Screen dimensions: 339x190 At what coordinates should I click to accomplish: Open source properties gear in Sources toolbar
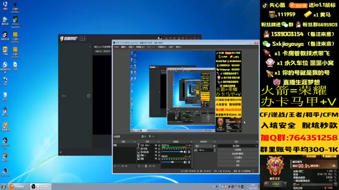pyautogui.click(x=146, y=166)
